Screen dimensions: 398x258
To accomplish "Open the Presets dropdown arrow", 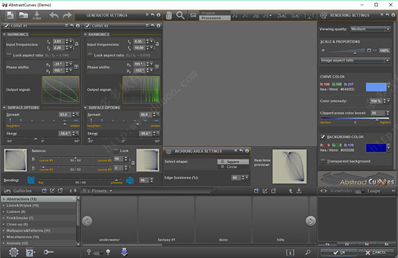I will (x=111, y=191).
